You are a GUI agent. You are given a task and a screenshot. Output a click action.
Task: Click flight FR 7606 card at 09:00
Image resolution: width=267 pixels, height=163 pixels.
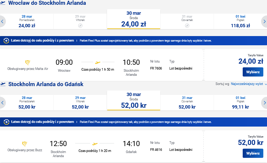(x=102, y=65)
